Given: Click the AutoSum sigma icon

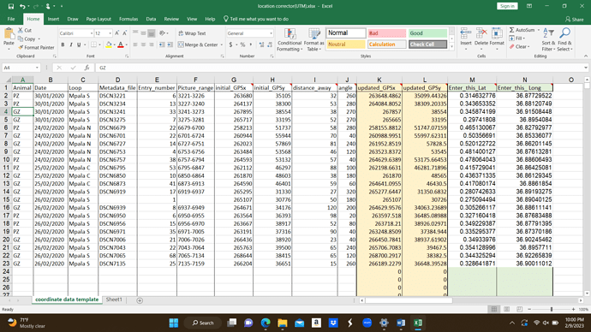Looking at the screenshot, I should (512, 30).
